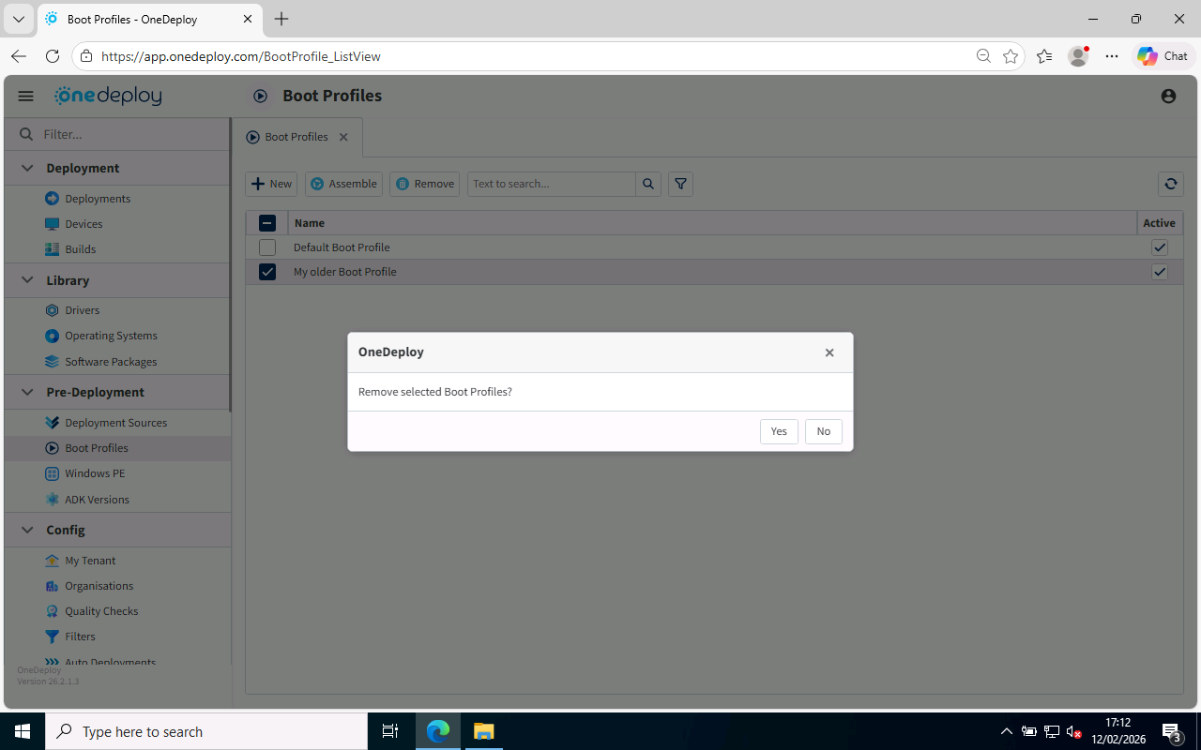Open the filter funnel icon
Image resolution: width=1201 pixels, height=750 pixels.
click(680, 184)
